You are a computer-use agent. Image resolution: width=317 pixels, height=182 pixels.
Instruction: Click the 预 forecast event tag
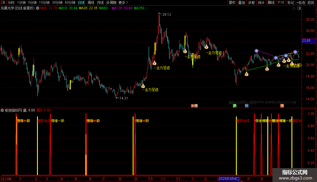click(x=282, y=106)
